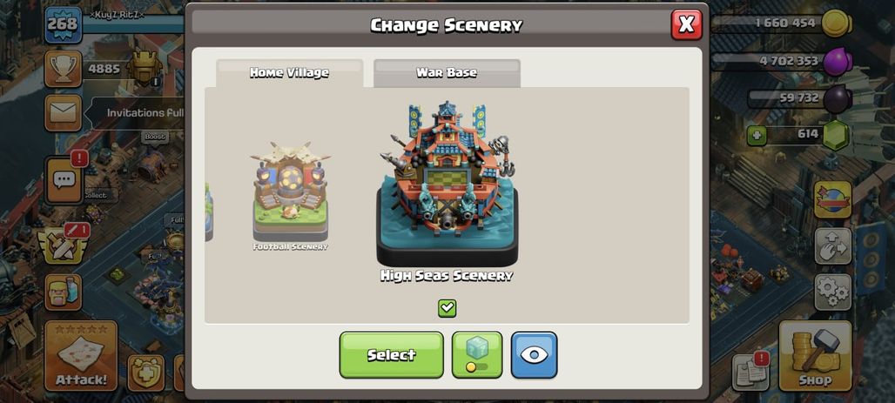
Task: Open the clan war crossed-swords icon
Action: 64,245
